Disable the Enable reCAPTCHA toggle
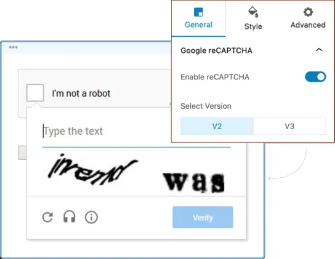Viewport: 335px width, 259px height. 315,77
